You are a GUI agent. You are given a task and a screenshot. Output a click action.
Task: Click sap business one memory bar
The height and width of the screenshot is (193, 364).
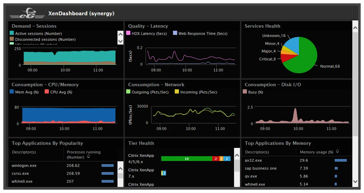coord(336,168)
